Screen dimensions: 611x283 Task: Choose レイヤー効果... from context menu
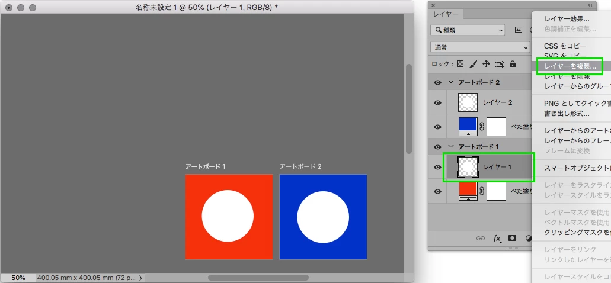tap(567, 19)
